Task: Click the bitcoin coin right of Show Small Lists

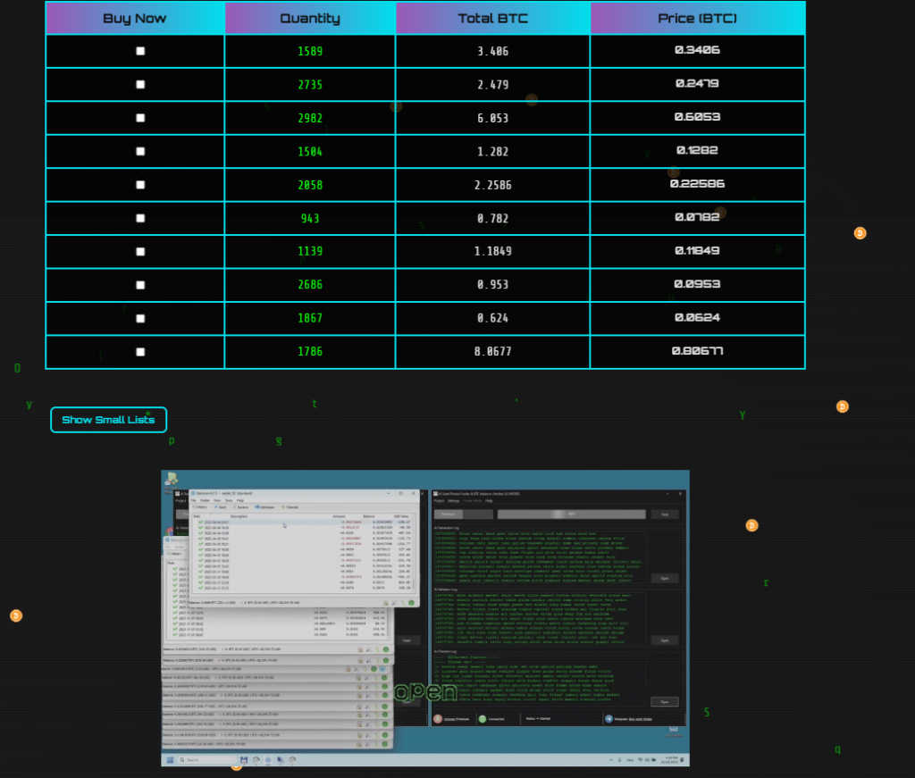Action: pos(842,406)
